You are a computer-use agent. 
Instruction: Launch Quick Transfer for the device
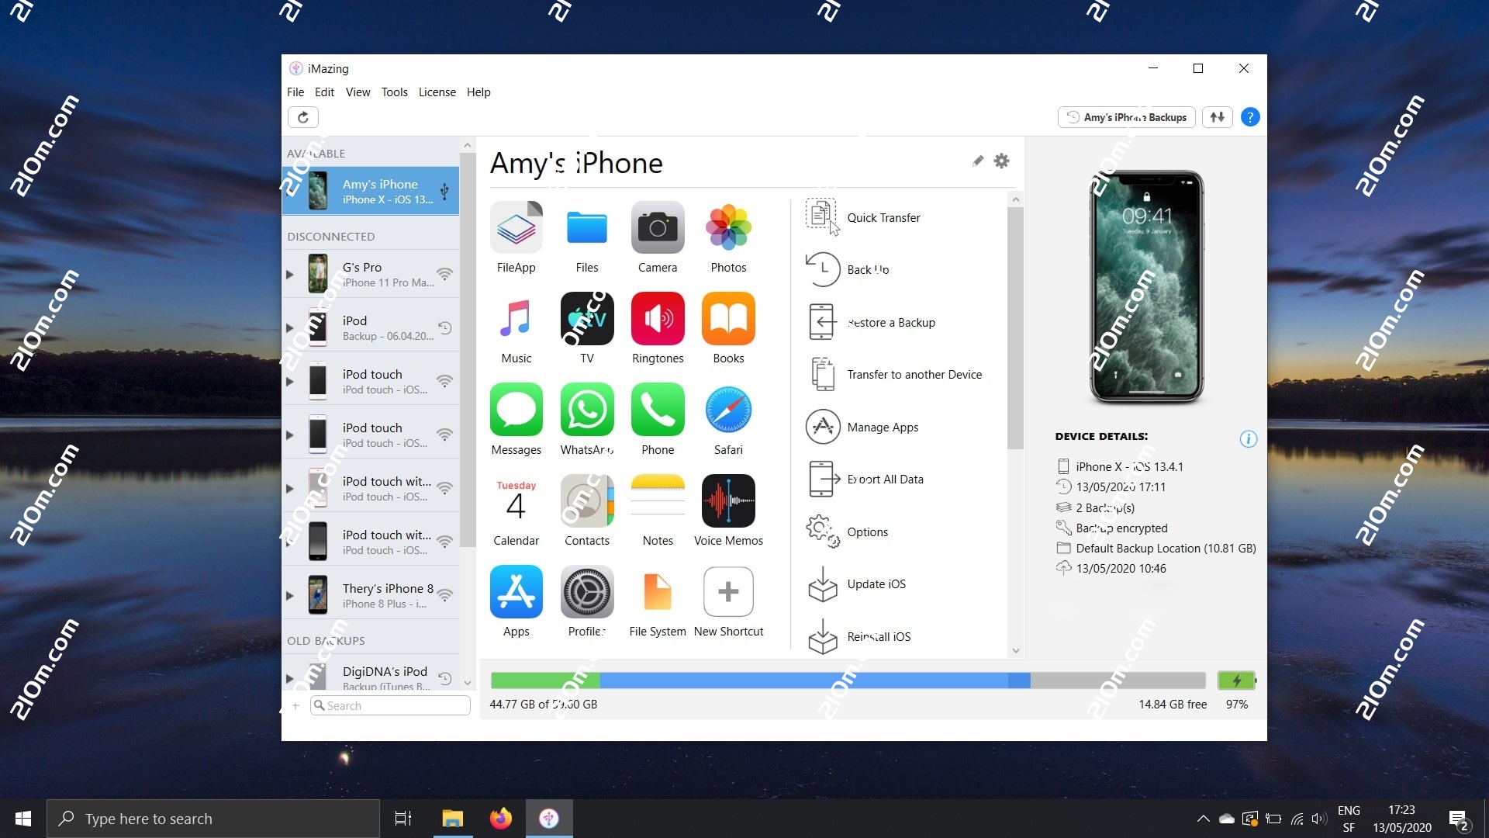pos(883,217)
